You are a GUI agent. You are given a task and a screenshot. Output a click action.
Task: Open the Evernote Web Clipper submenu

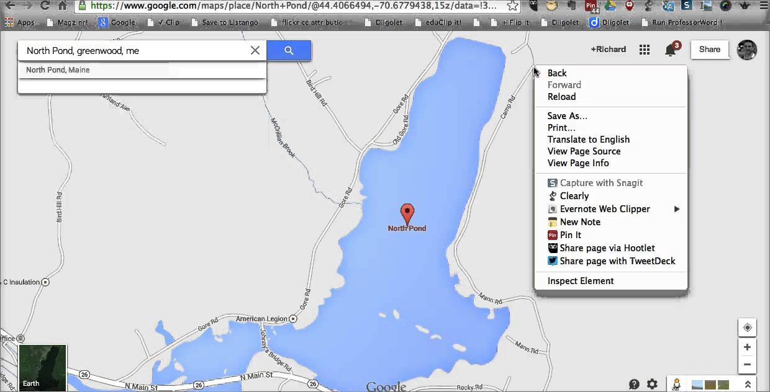coord(611,209)
